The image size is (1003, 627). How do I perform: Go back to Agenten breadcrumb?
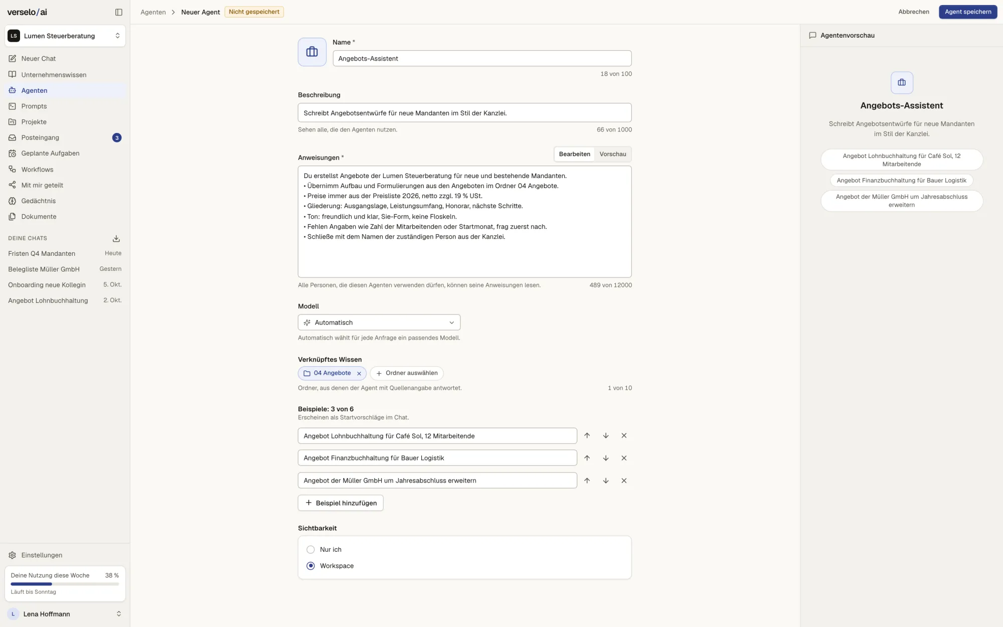click(x=153, y=12)
